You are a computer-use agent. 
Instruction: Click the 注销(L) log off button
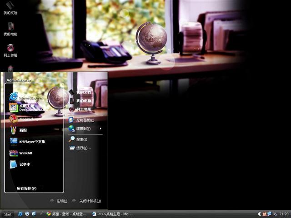(x=59, y=201)
